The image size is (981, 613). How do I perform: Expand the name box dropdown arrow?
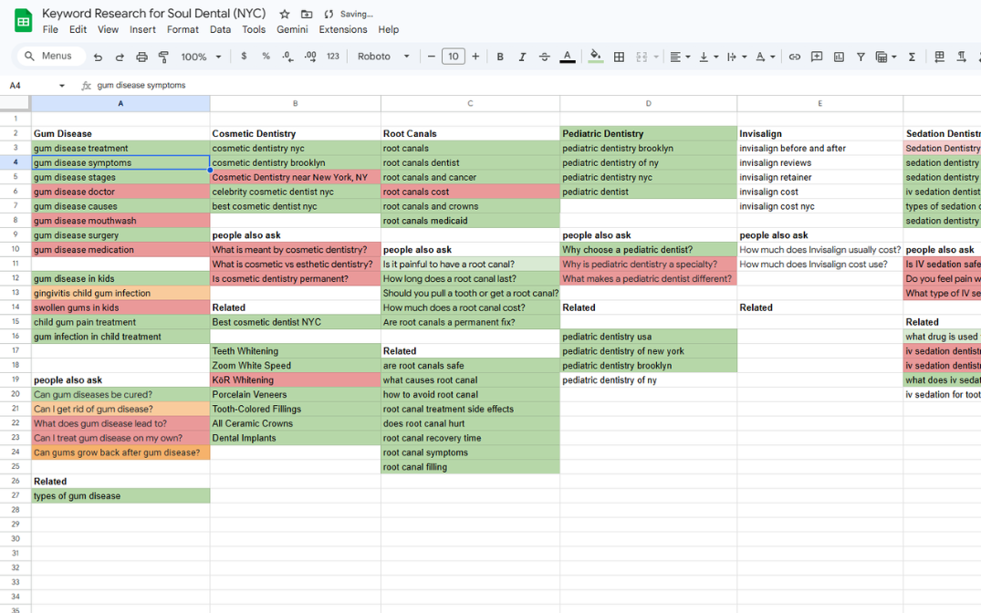pos(62,86)
